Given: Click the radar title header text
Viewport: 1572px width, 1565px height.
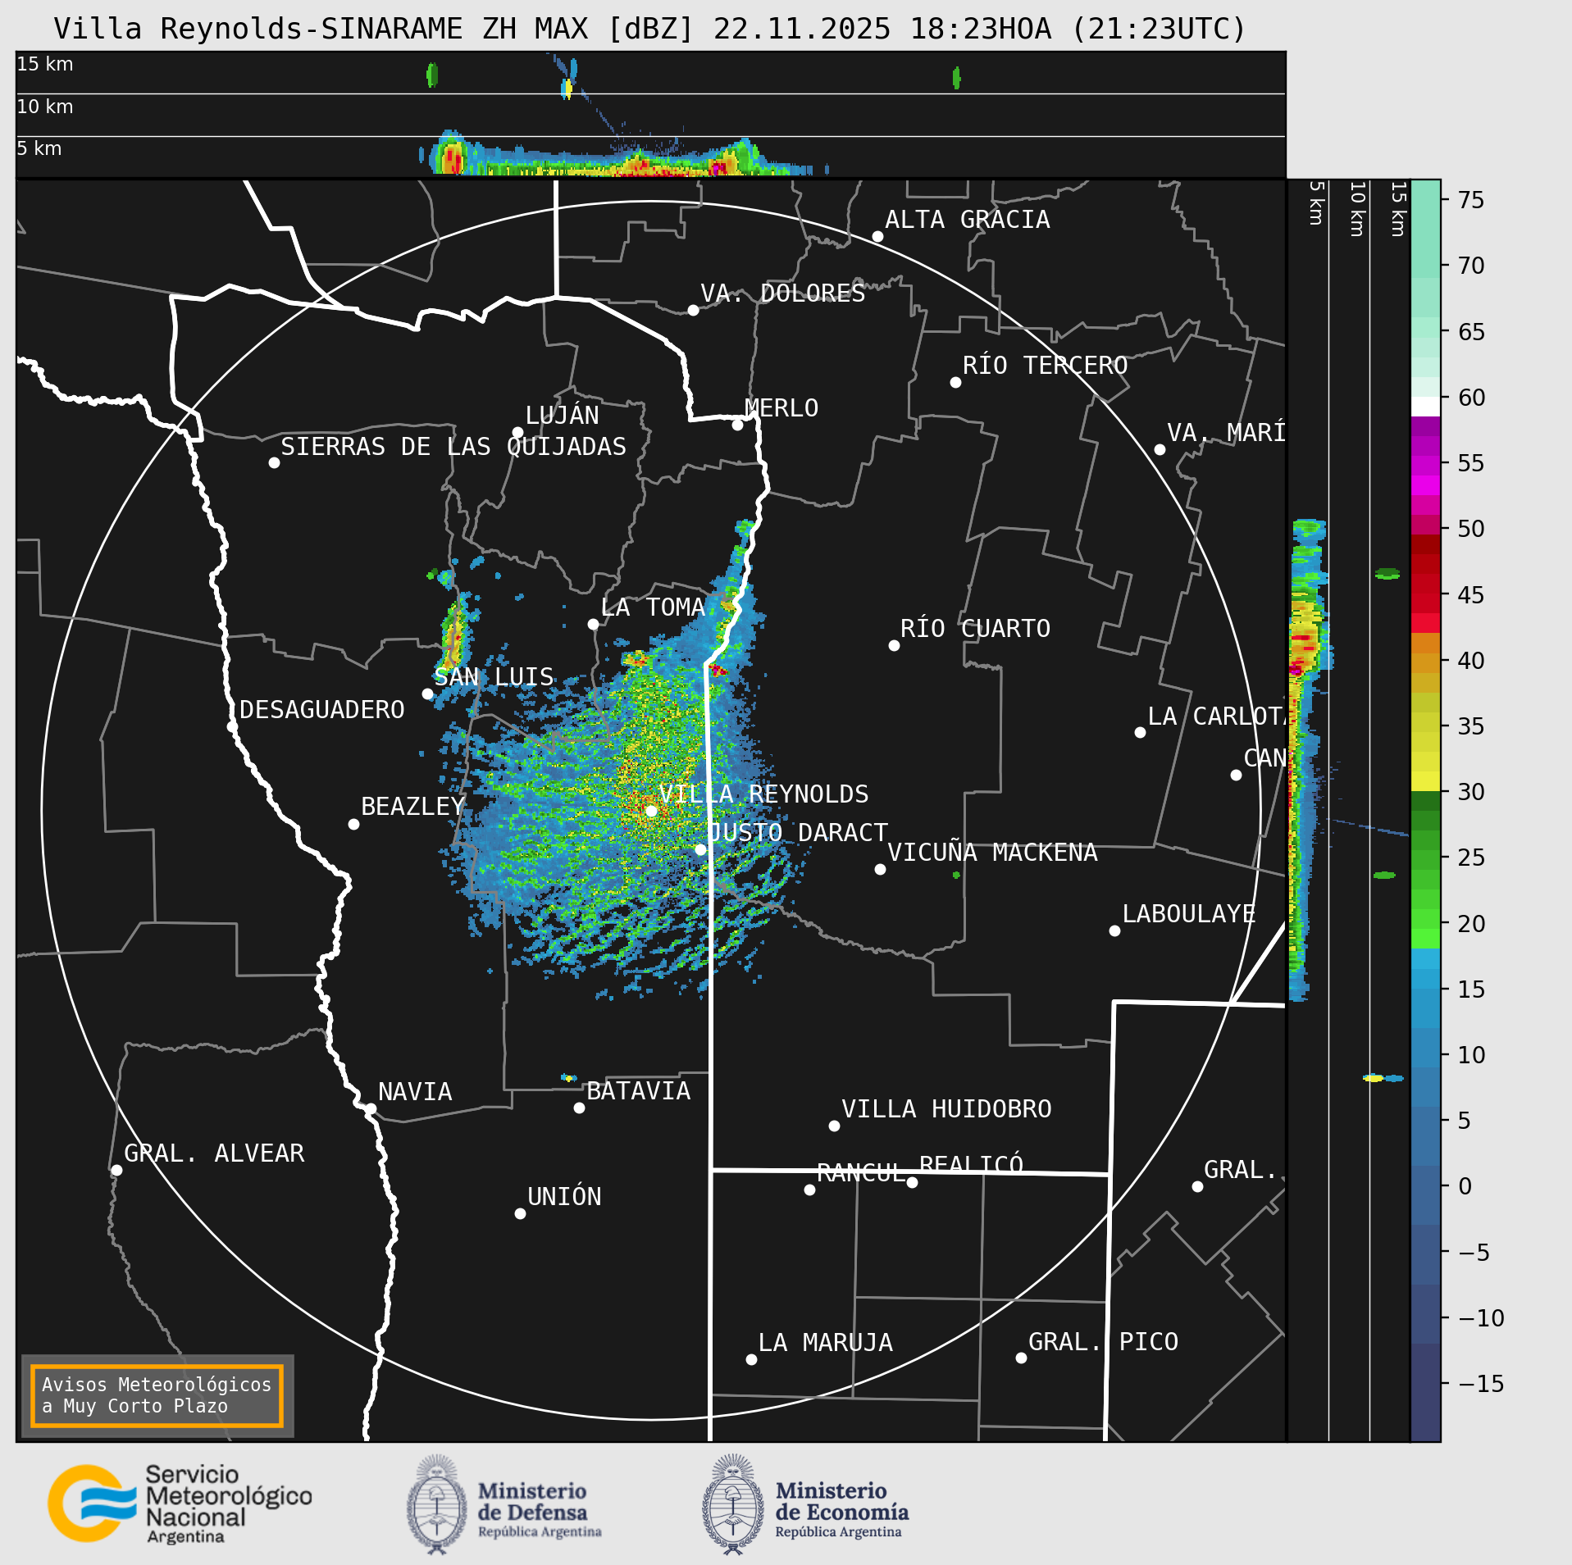Looking at the screenshot, I should tap(649, 29).
